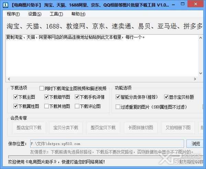
Task: Click the 又拍相册下图 button
Action: click(178, 128)
